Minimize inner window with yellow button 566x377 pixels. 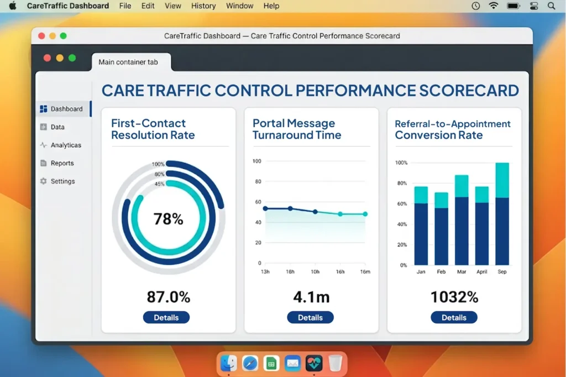[60, 58]
